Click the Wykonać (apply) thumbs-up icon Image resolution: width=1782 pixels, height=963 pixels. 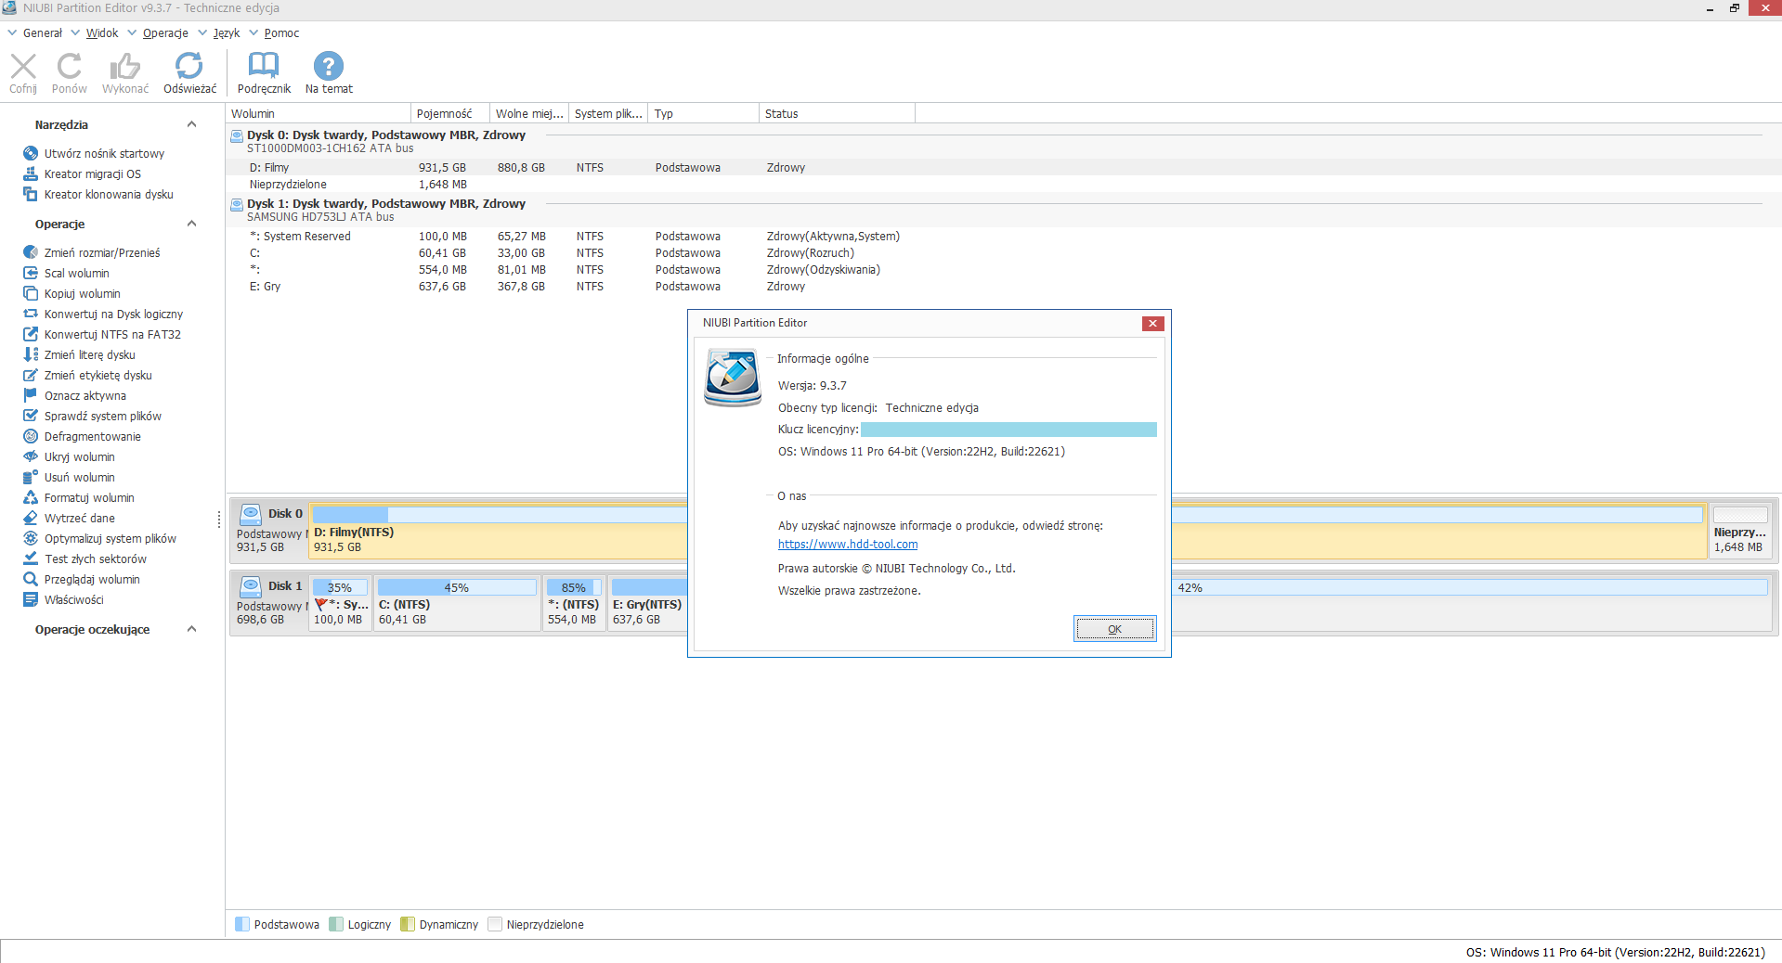click(x=125, y=66)
